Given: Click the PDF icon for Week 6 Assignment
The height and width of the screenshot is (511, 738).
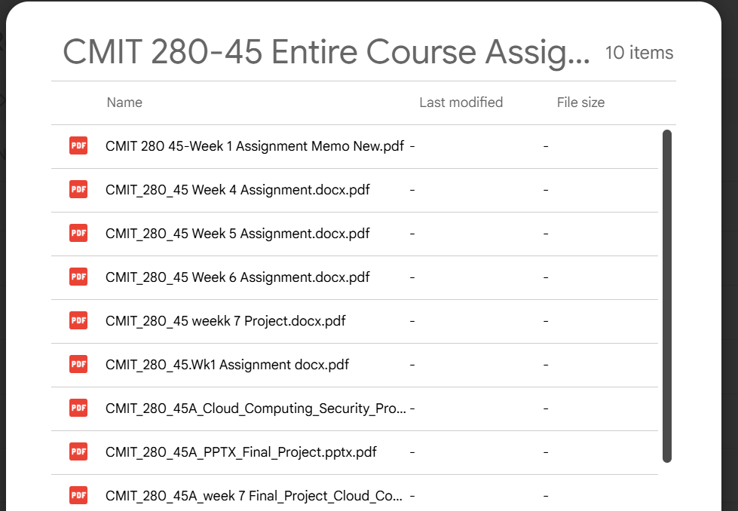Looking at the screenshot, I should tap(78, 277).
